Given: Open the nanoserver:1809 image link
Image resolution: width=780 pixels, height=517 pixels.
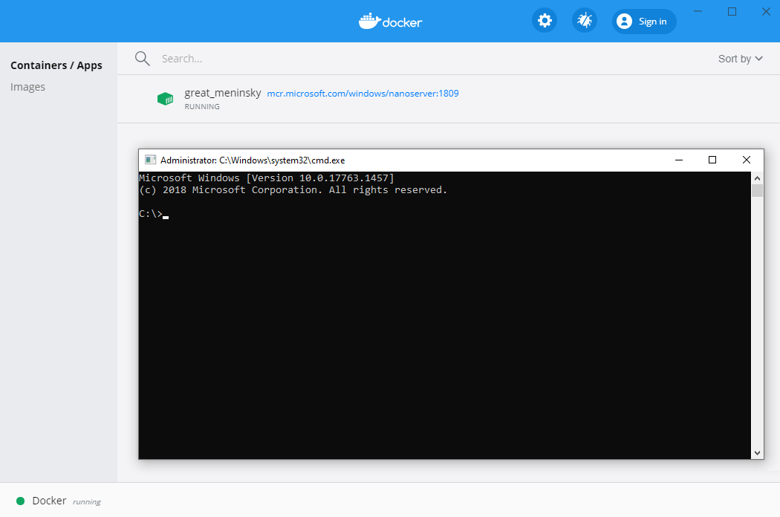Looking at the screenshot, I should pos(363,94).
